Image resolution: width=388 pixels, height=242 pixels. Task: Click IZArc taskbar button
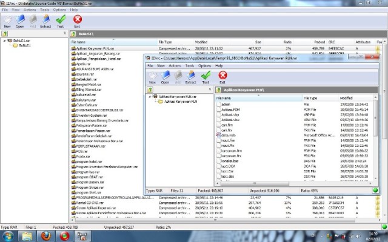pyautogui.click(x=82, y=237)
